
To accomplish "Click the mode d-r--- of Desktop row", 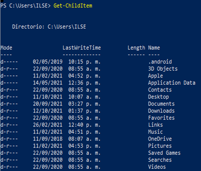I will (9, 97).
